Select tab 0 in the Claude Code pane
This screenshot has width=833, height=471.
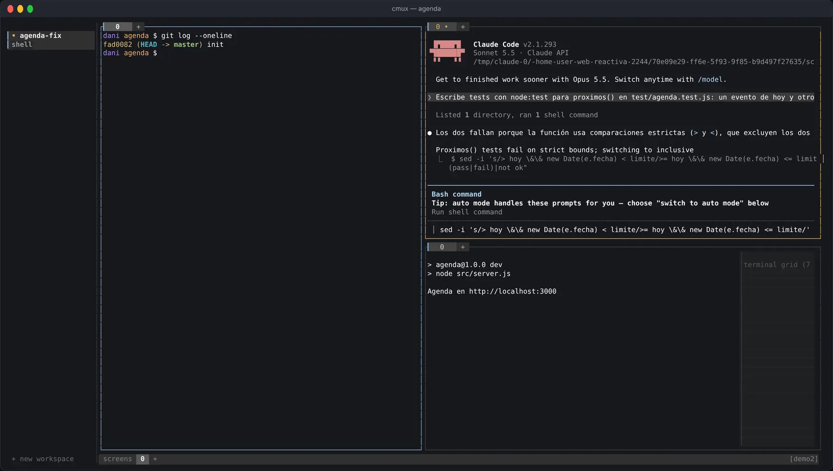(x=441, y=27)
